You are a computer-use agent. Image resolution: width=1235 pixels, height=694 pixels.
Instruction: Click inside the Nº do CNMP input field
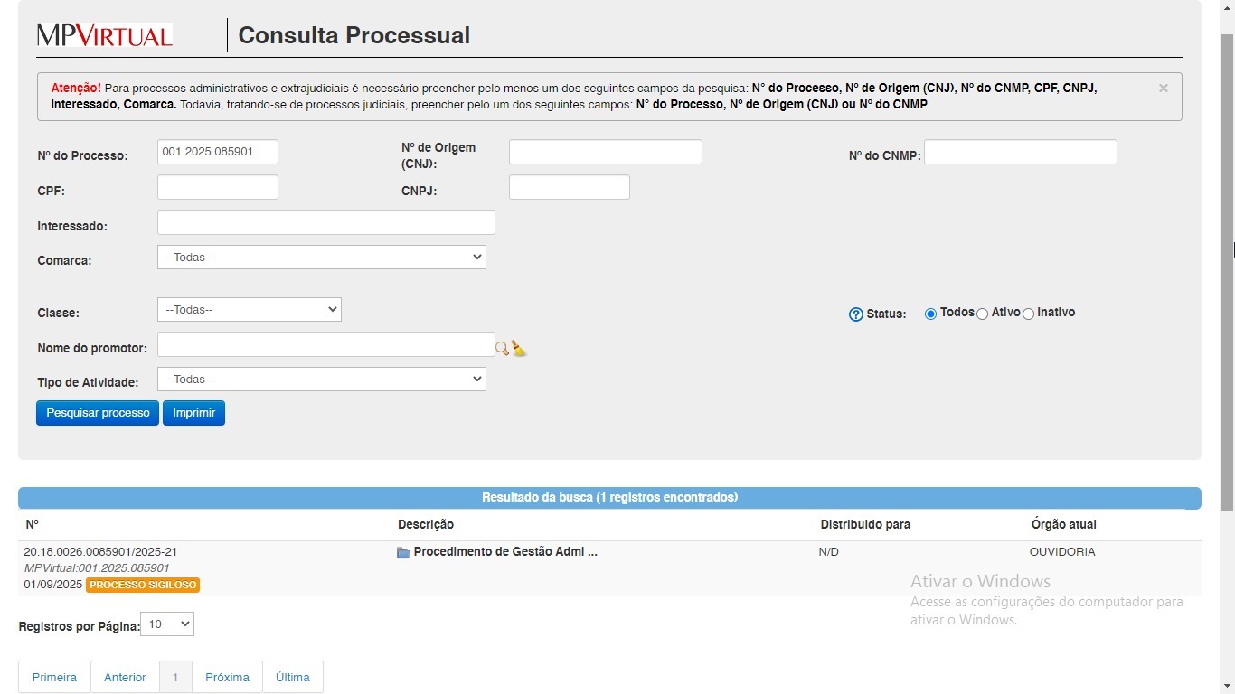click(1020, 152)
